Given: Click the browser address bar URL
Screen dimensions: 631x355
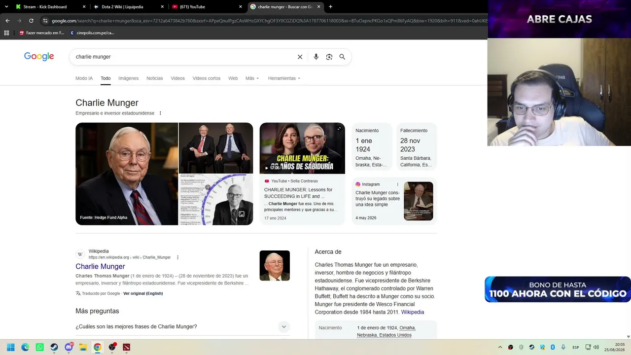Looking at the screenshot, I should point(269,21).
